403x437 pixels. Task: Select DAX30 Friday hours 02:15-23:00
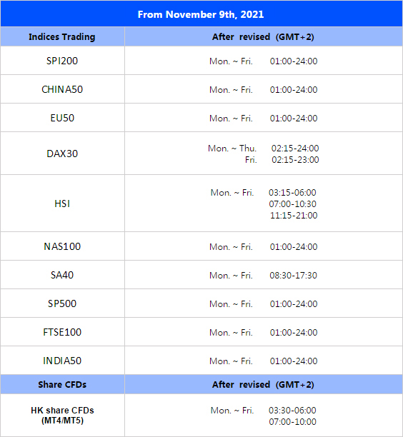coord(295,160)
